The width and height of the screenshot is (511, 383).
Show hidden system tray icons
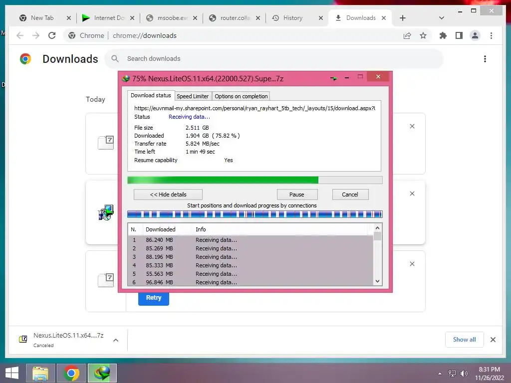point(440,374)
